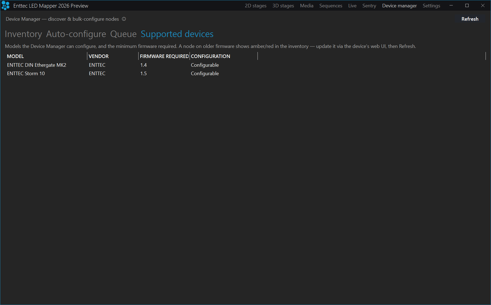Click Configurable in the DIN Ethergate MK2 row
The width and height of the screenshot is (491, 305).
(205, 65)
